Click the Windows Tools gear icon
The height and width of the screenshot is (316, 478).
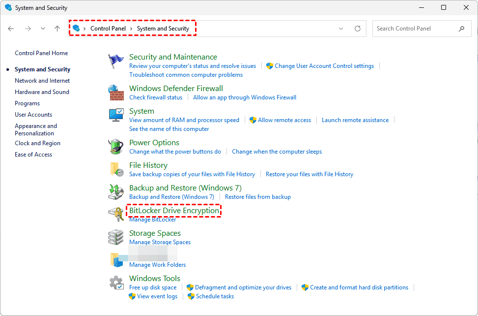click(x=116, y=283)
